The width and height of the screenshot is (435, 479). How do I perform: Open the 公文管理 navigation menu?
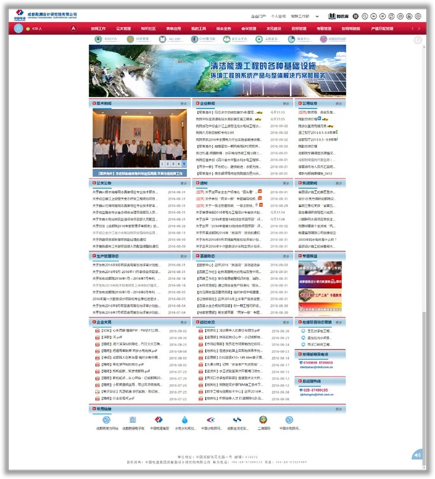(123, 28)
